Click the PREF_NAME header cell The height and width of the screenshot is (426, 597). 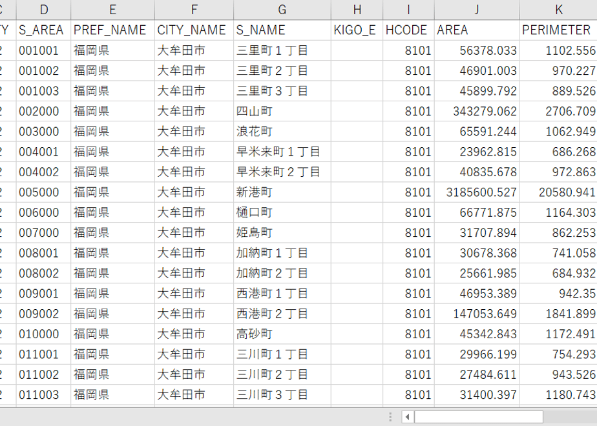coord(112,30)
